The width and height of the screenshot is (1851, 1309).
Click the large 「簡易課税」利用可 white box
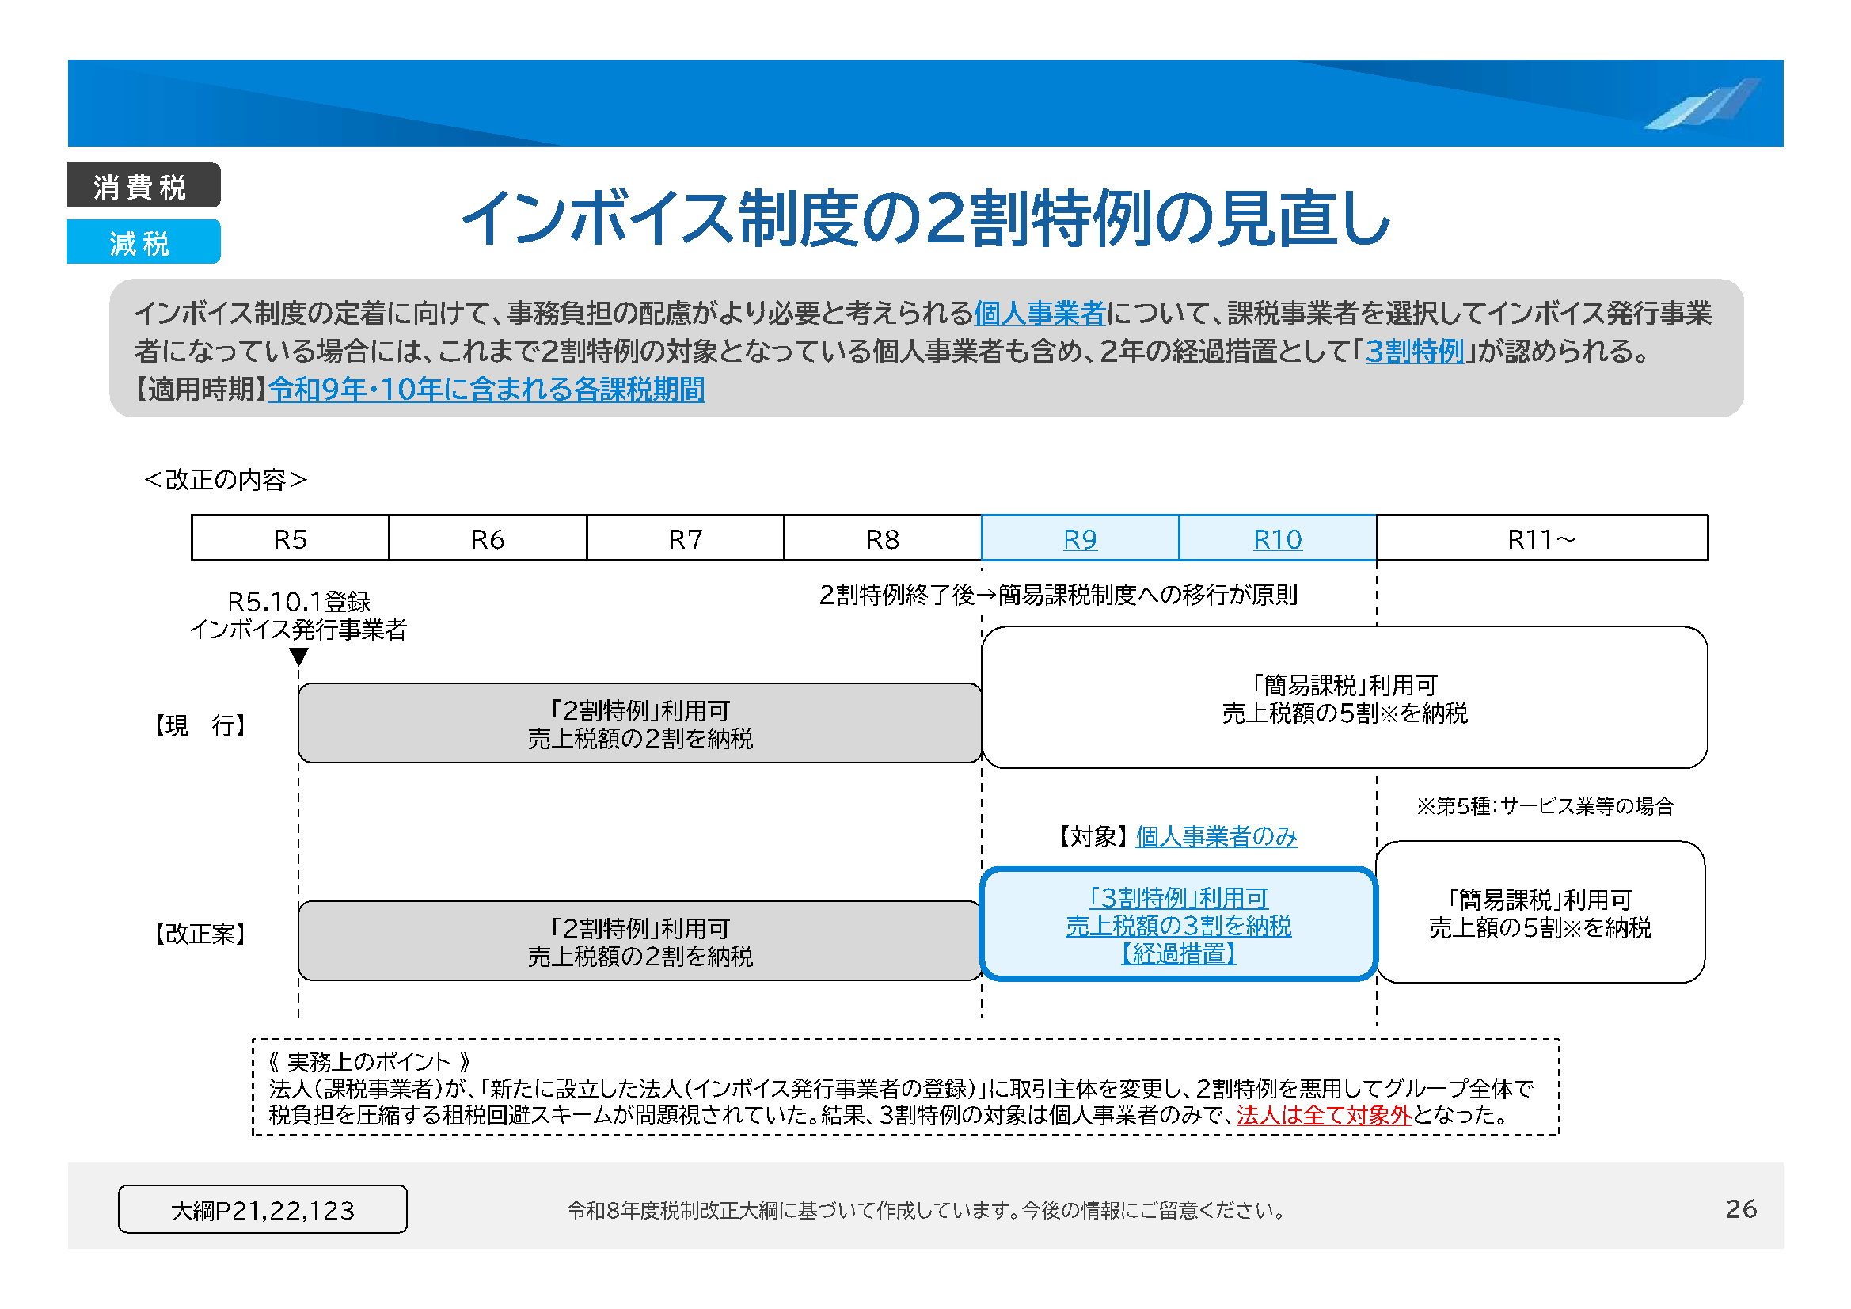[1344, 698]
